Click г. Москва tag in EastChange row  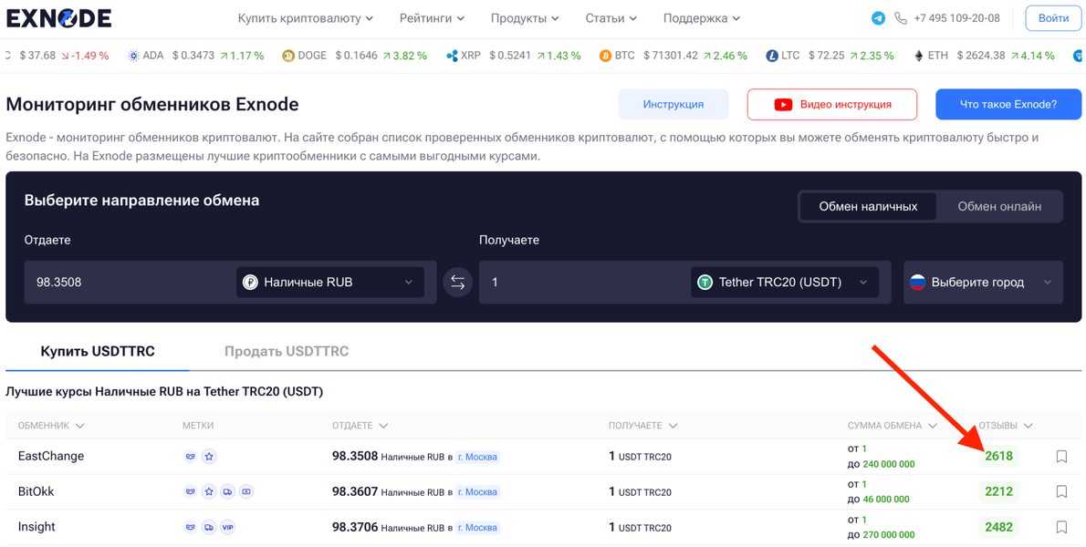coord(477,457)
